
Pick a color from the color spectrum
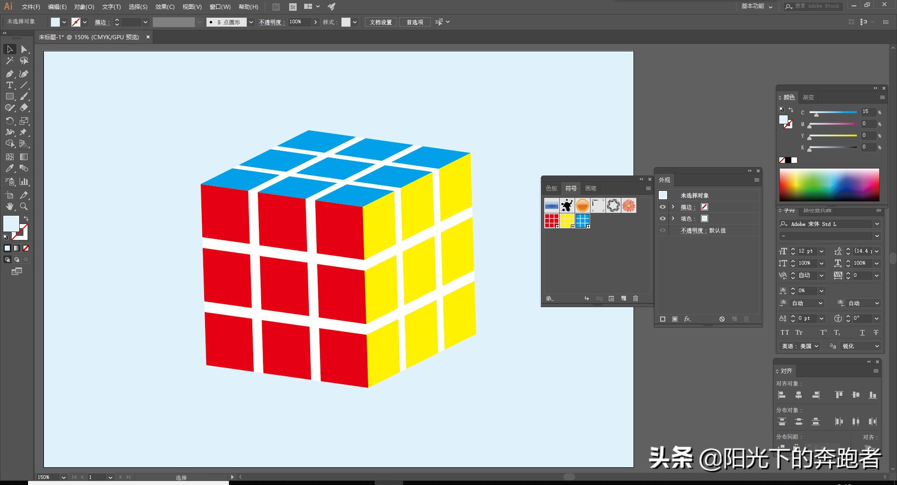point(829,184)
